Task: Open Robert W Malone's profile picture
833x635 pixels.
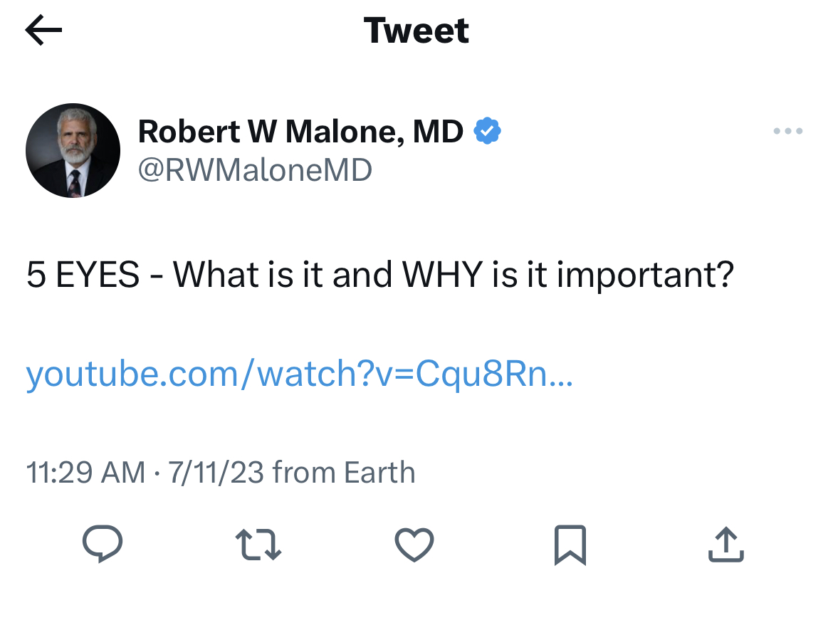Action: 73,150
